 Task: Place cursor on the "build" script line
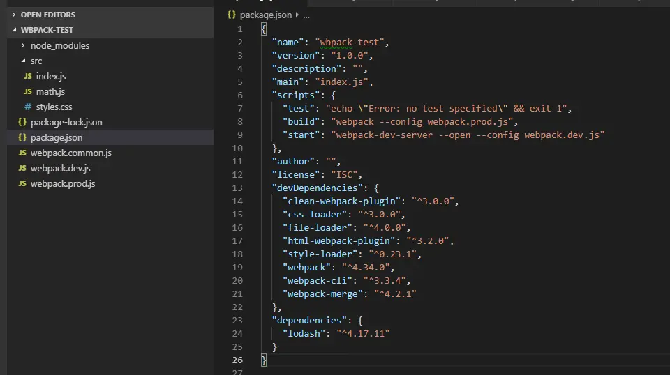pyautogui.click(x=401, y=121)
